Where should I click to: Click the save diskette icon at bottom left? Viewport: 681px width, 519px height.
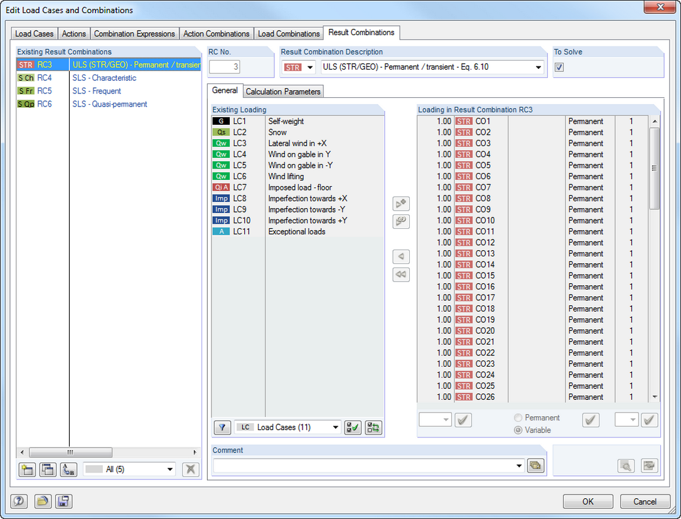pos(63,501)
